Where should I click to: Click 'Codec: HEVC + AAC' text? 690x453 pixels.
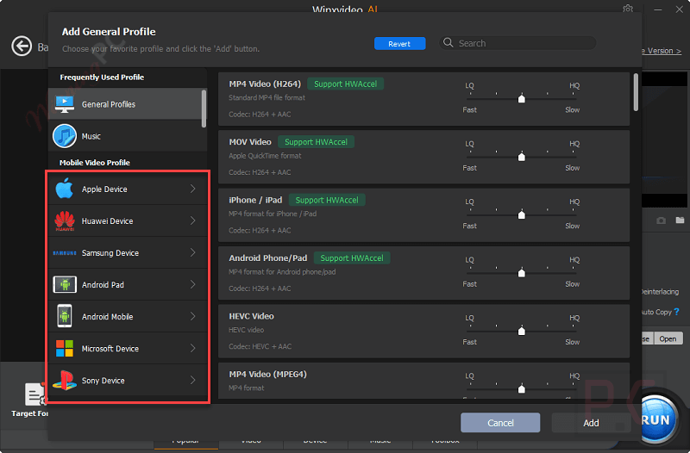point(260,346)
